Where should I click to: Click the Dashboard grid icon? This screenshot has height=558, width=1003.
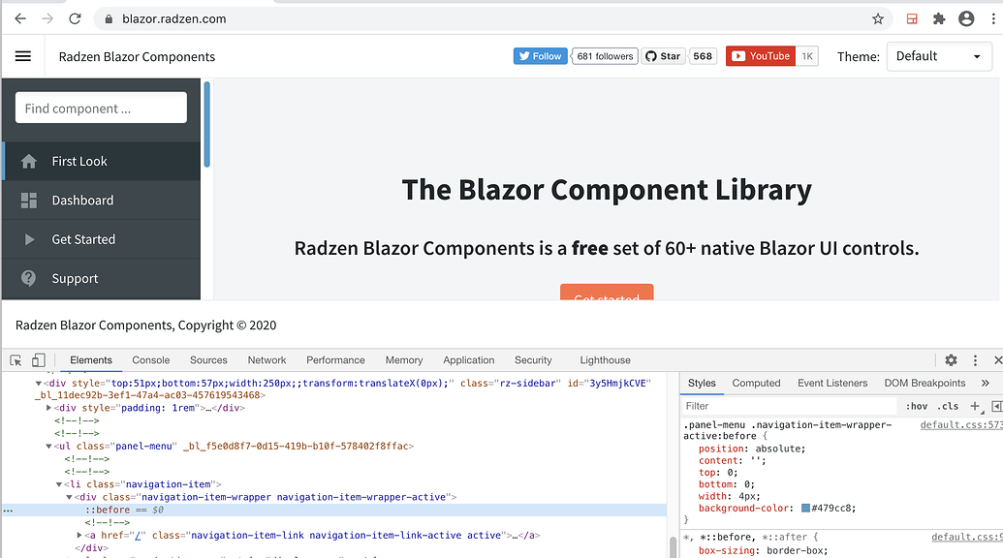(29, 201)
